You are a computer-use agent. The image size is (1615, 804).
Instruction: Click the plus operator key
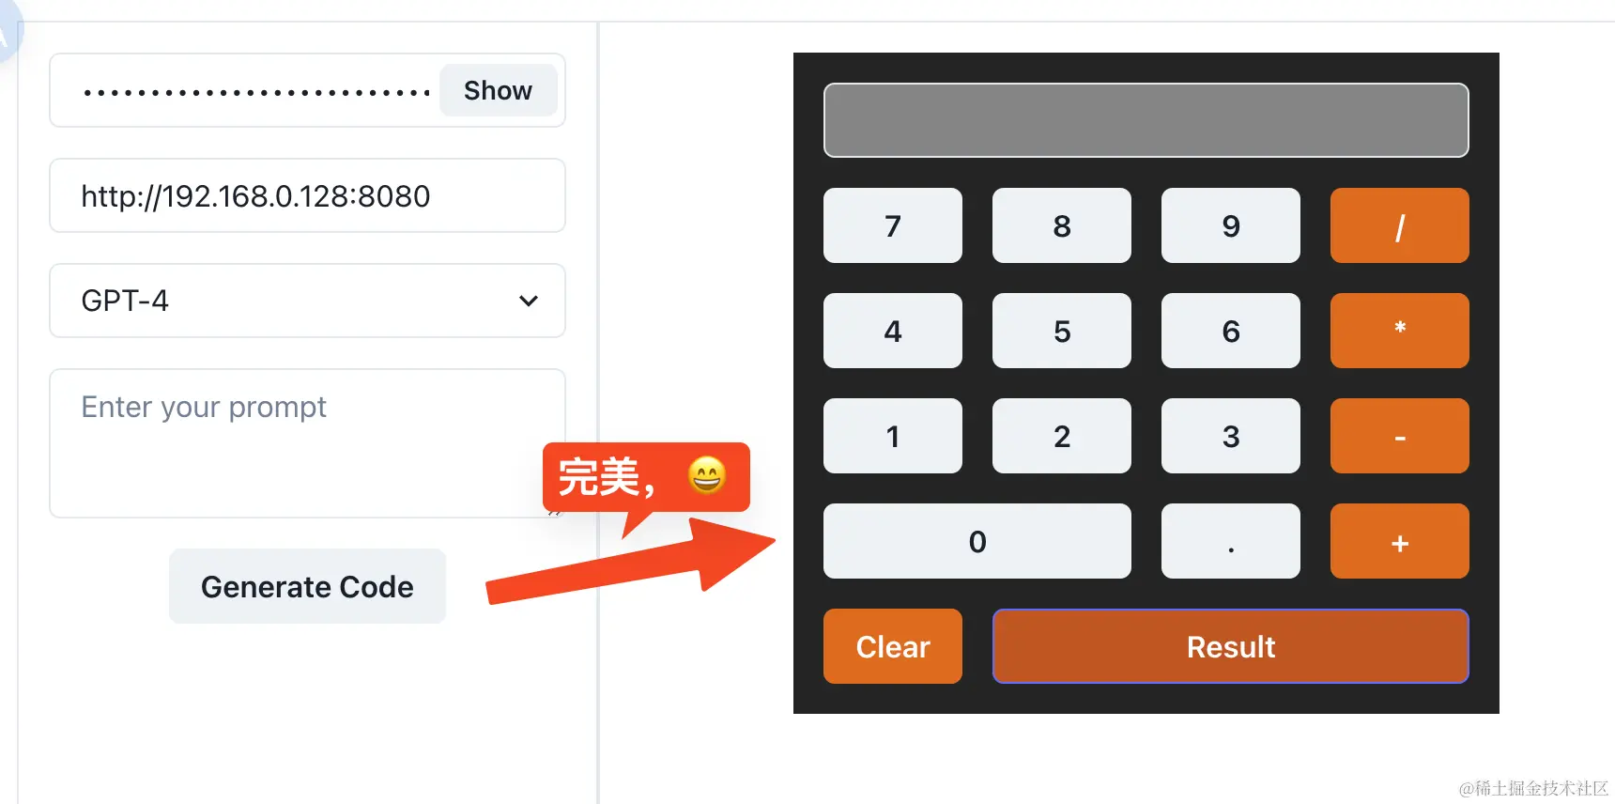[x=1399, y=541]
